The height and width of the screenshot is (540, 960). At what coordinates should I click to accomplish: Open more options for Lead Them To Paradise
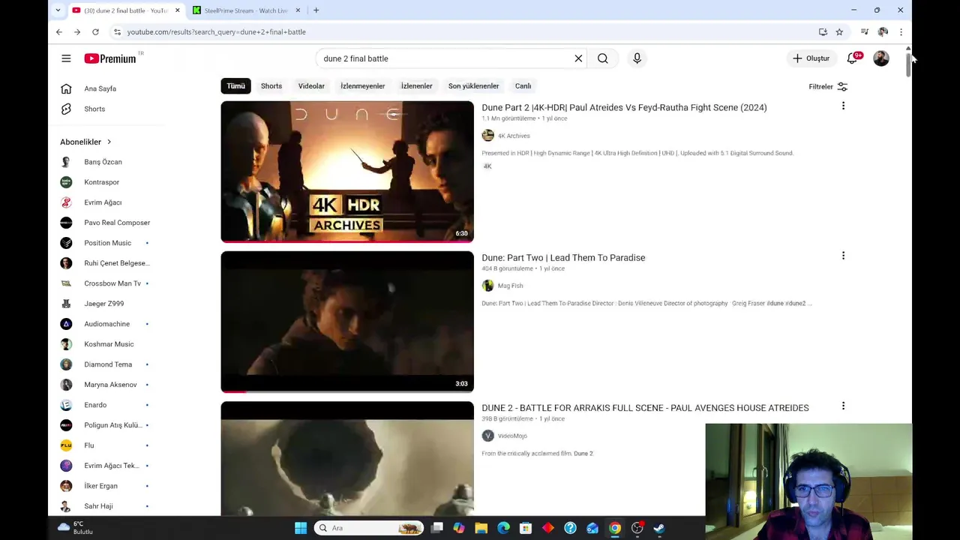pyautogui.click(x=843, y=256)
